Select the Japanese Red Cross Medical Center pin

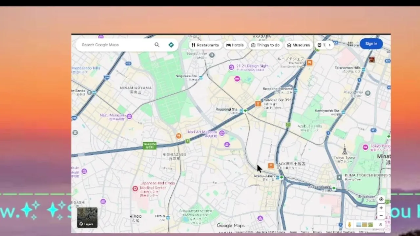[135, 188]
